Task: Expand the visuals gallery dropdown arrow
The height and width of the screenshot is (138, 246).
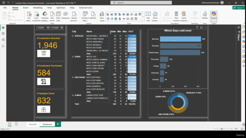Action: point(143,17)
